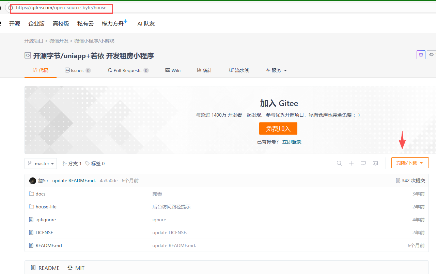Screen dimensions: 436x274
Task: Click the comment-box icon left of 克隆/下载
Action: tap(375, 163)
